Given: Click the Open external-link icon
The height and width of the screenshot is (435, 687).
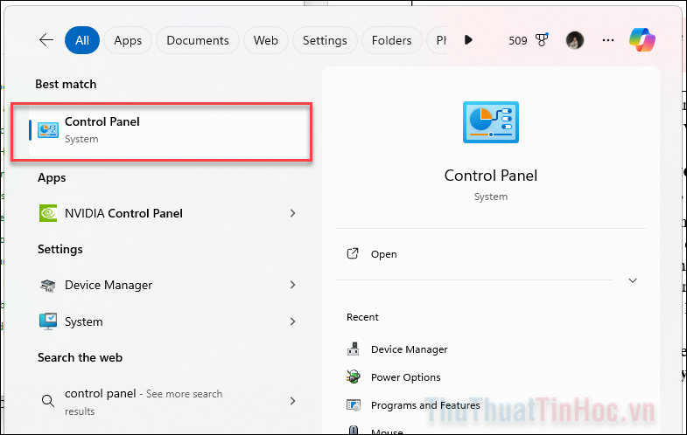Looking at the screenshot, I should (353, 253).
